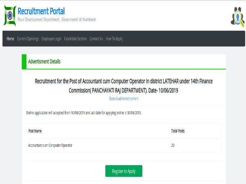
Task: Select How To Apply in navigation bar
Action: (x=114, y=39)
